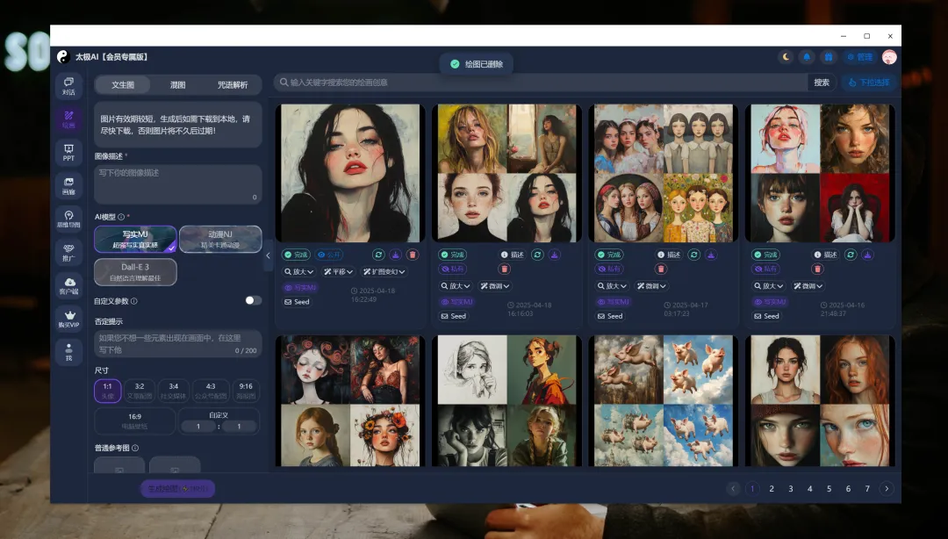Regenerate the drawing dated 2025-04-16 21:48:37
948x539 pixels.
pyautogui.click(x=851, y=255)
